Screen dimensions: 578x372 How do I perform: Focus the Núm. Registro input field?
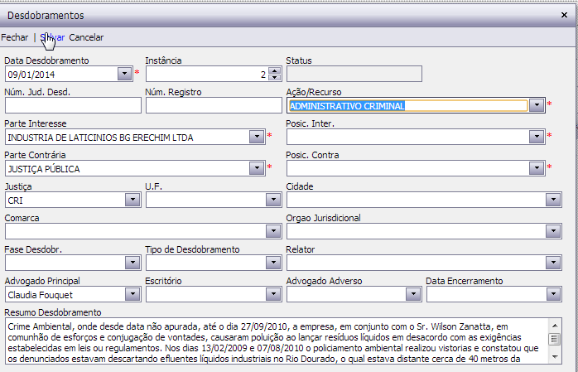coord(214,105)
